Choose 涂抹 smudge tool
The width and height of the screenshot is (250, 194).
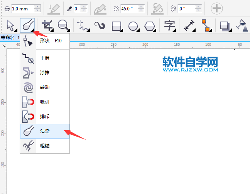45,73
